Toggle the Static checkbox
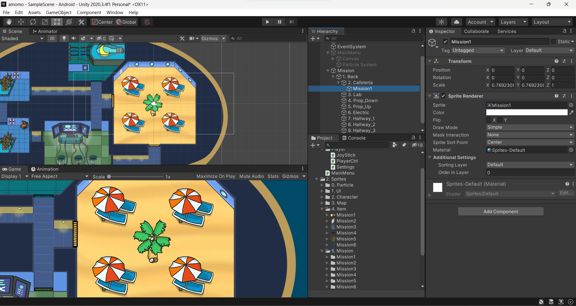 point(553,42)
